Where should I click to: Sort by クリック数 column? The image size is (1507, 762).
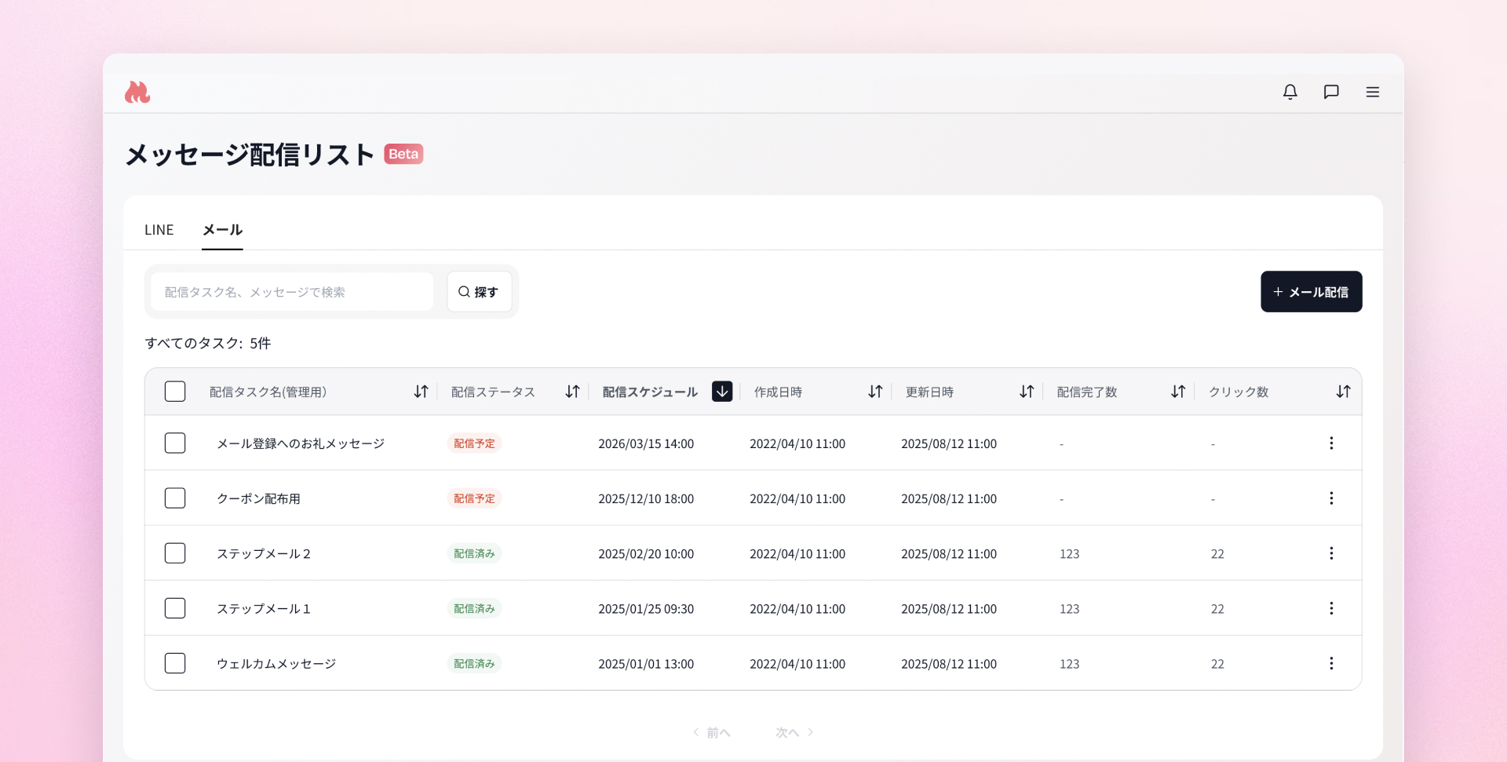point(1343,392)
